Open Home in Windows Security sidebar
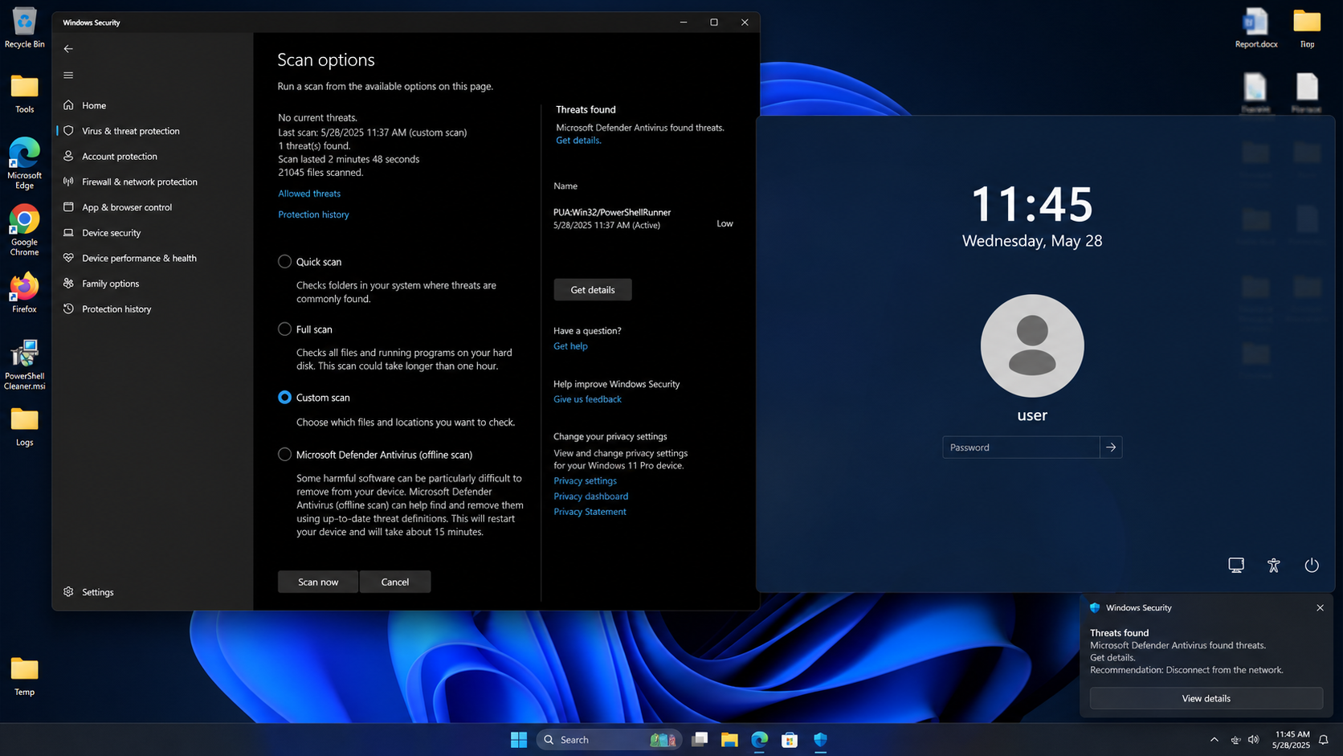 tap(94, 105)
